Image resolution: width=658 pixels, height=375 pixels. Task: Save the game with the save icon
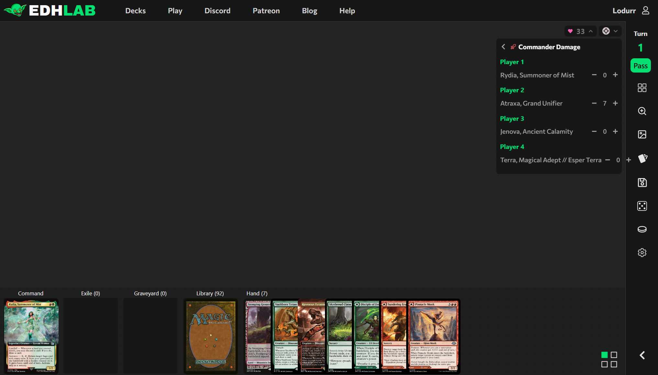click(x=642, y=182)
